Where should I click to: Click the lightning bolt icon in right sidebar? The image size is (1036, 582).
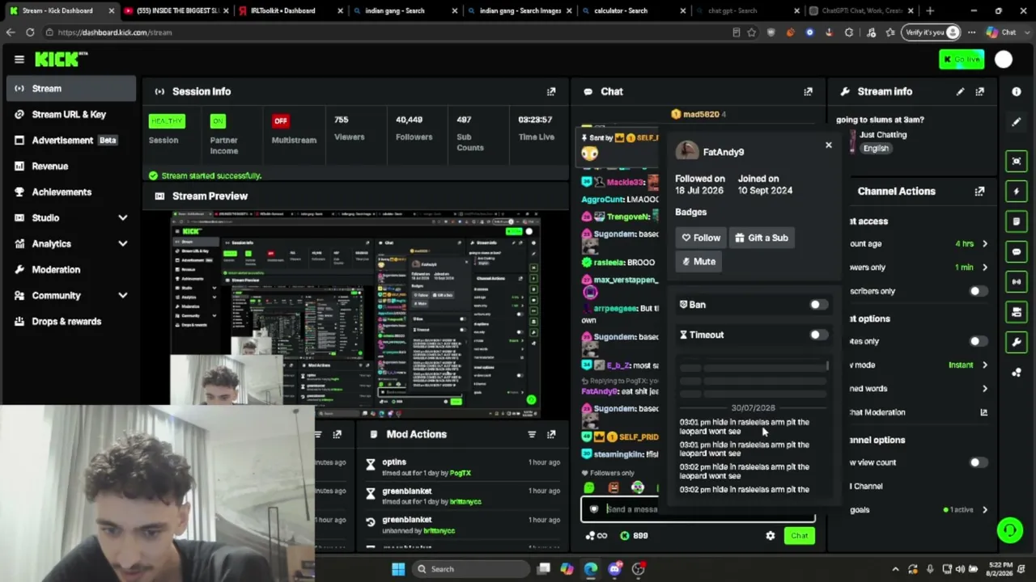[1017, 192]
